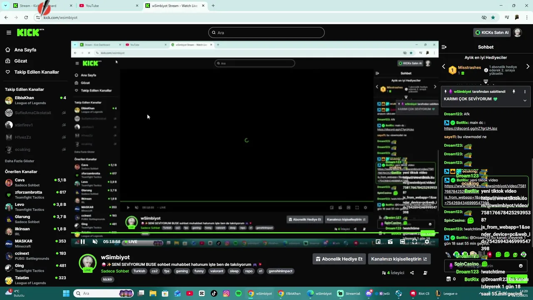Expand the pinned message chevron
This screenshot has width=533, height=300.
tap(525, 100)
